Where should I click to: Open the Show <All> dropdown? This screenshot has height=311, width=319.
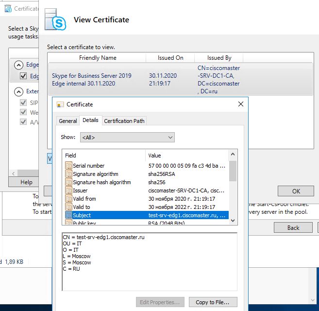tap(127, 138)
